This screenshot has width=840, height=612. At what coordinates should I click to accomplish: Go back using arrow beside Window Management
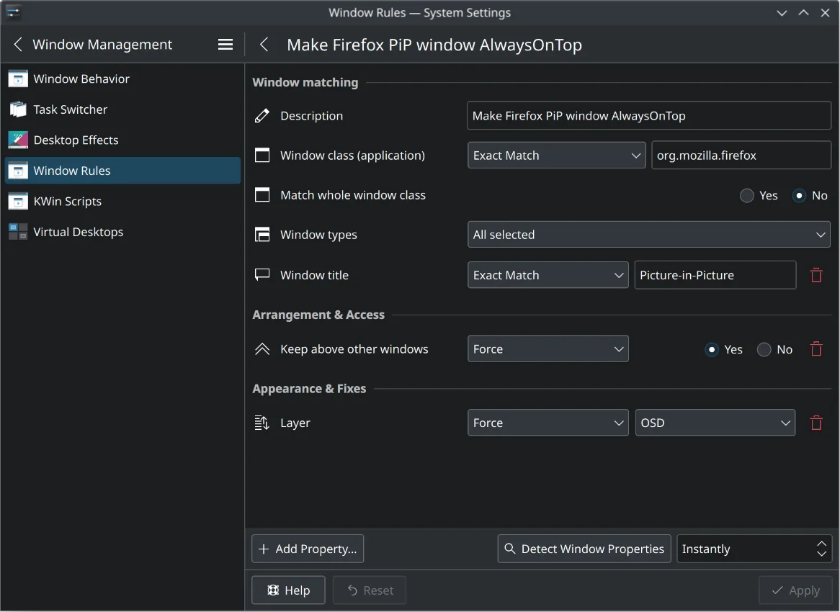(18, 45)
